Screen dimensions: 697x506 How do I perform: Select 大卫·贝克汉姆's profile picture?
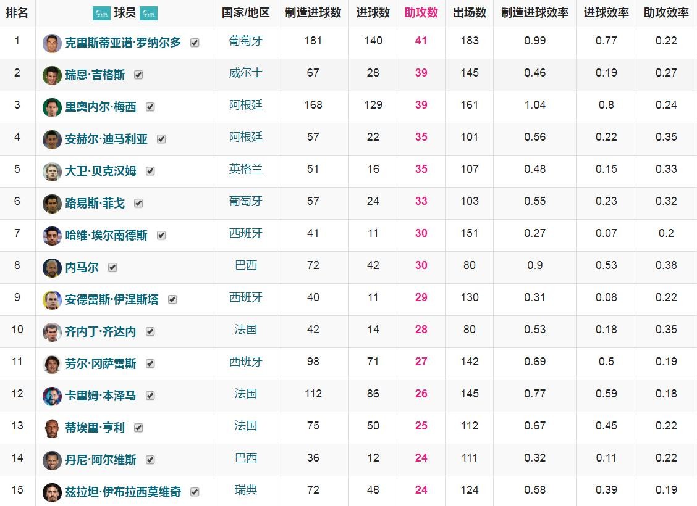(52, 172)
